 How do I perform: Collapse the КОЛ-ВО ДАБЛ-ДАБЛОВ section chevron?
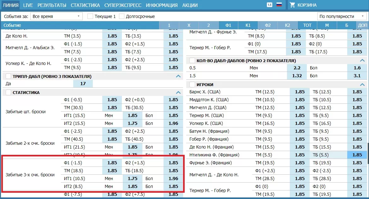[362, 61]
